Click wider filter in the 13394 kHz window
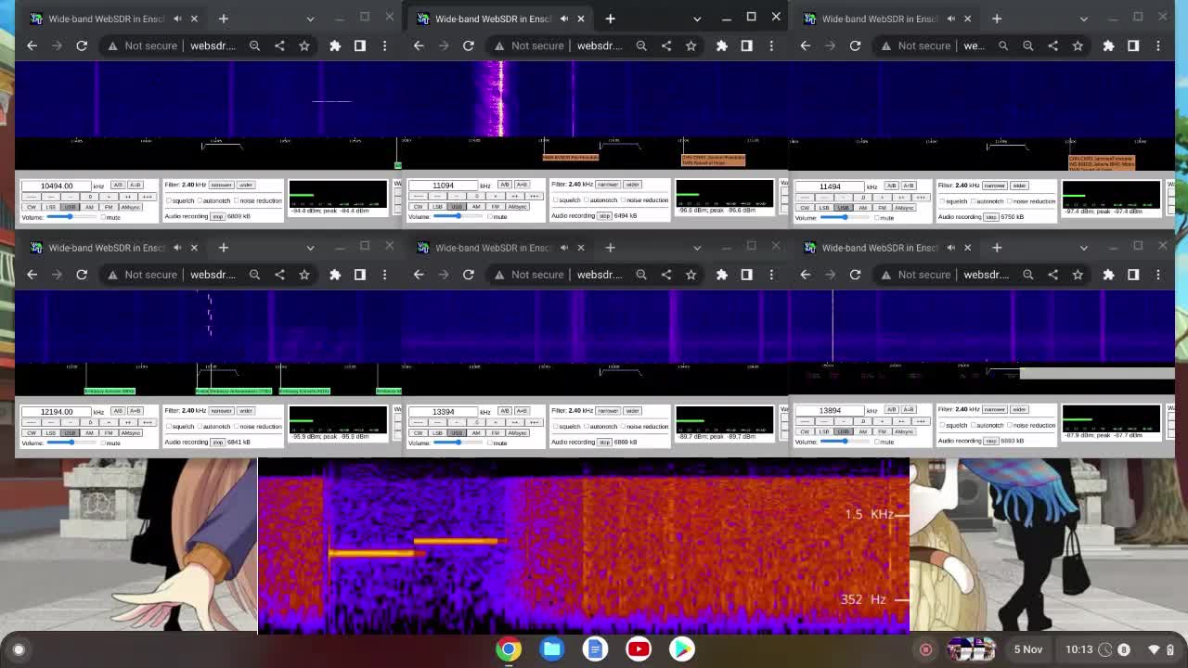Viewport: 1188px width, 668px height. click(632, 410)
